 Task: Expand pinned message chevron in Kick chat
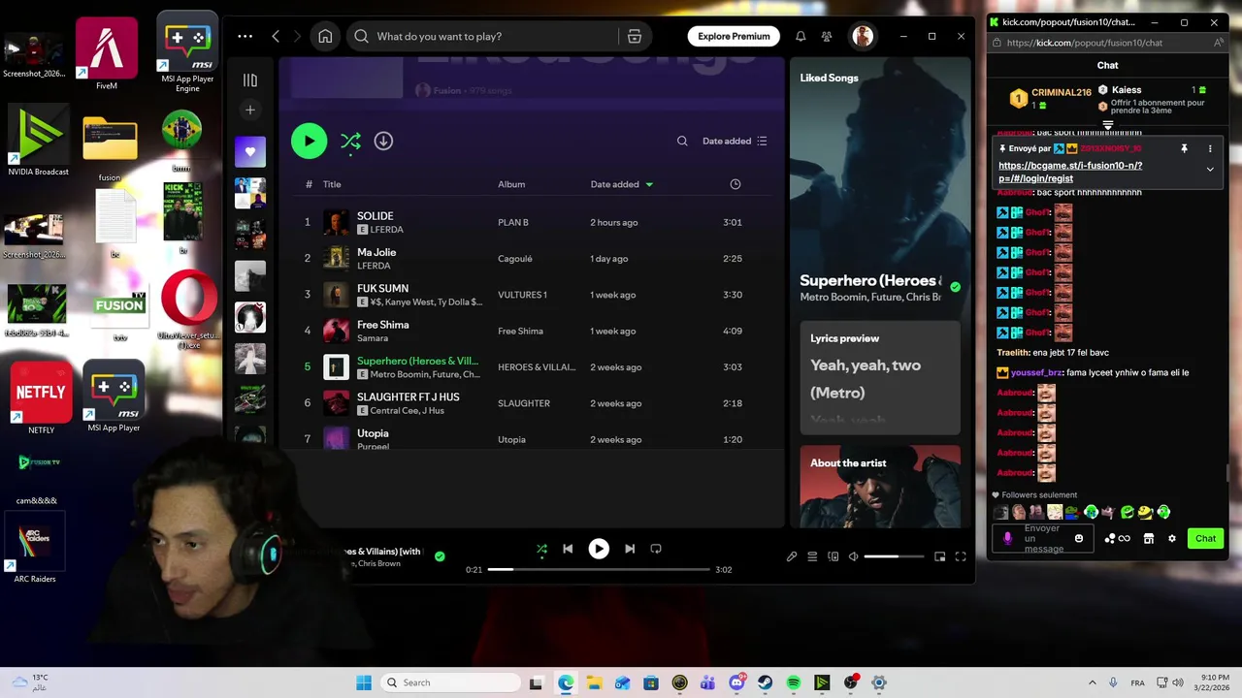[x=1210, y=170]
